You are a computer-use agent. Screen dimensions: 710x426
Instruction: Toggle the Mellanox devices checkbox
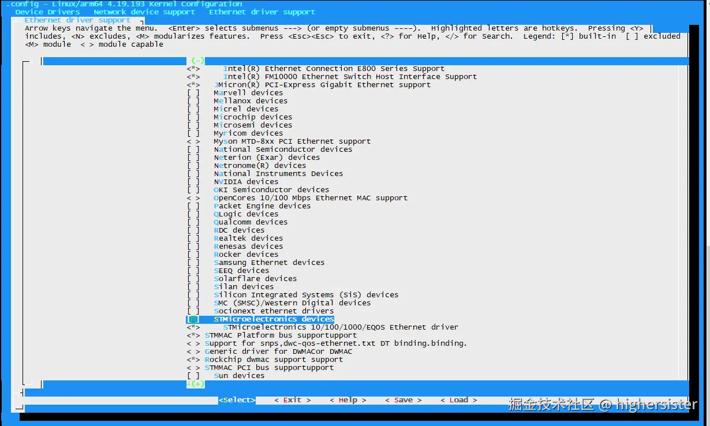(193, 100)
